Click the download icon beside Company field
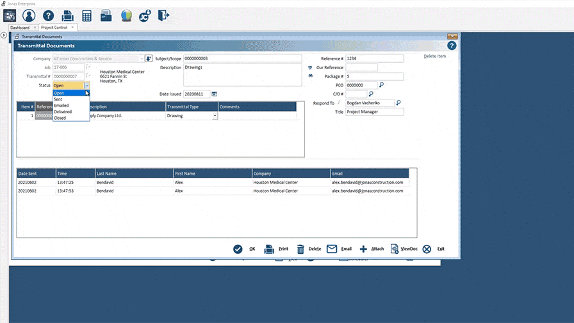This screenshot has width=574, height=323. point(149,58)
